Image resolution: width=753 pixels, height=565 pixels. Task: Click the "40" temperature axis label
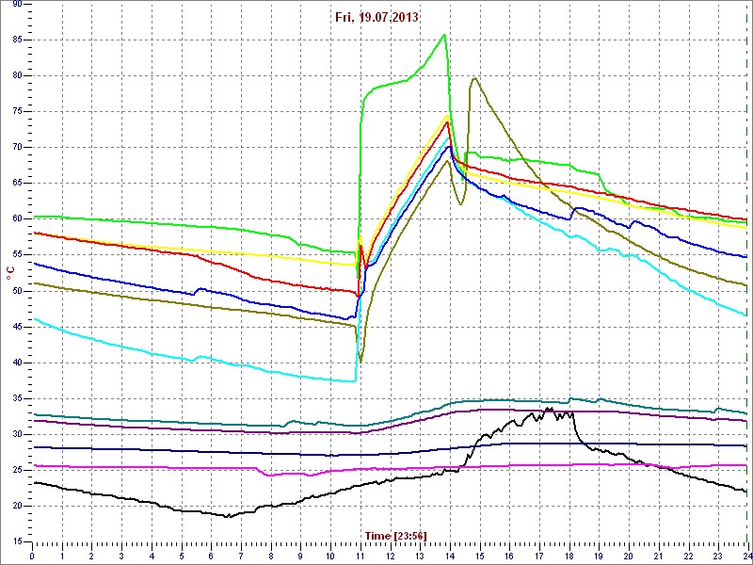click(x=17, y=363)
